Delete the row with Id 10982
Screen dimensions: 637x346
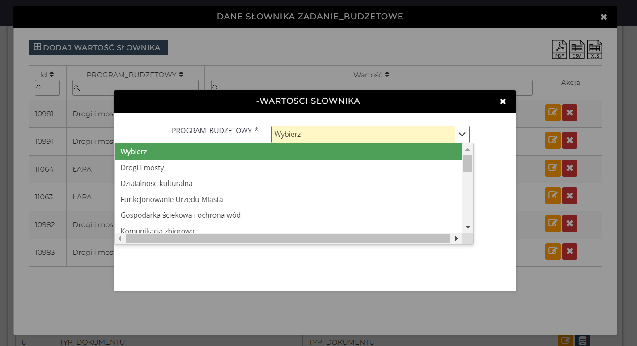point(569,224)
